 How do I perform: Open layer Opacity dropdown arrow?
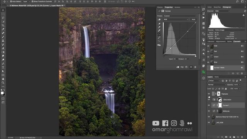click(240, 85)
